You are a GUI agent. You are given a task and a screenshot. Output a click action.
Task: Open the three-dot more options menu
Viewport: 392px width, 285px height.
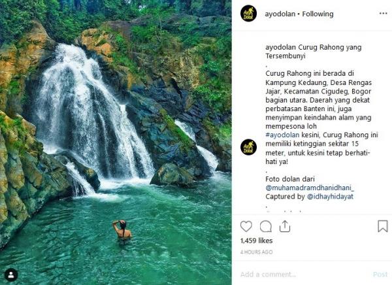click(383, 14)
